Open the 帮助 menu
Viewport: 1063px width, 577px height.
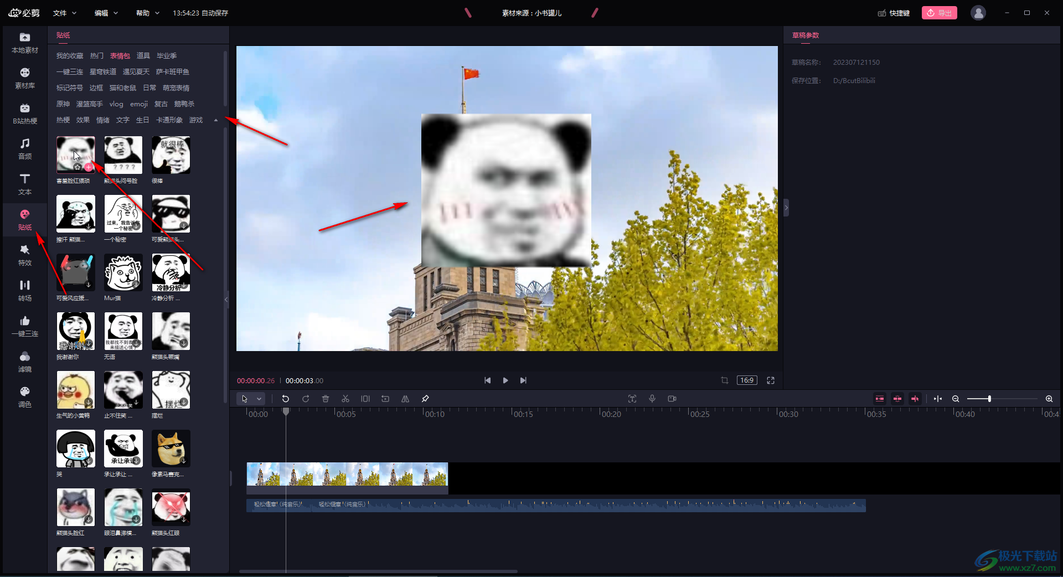(147, 13)
